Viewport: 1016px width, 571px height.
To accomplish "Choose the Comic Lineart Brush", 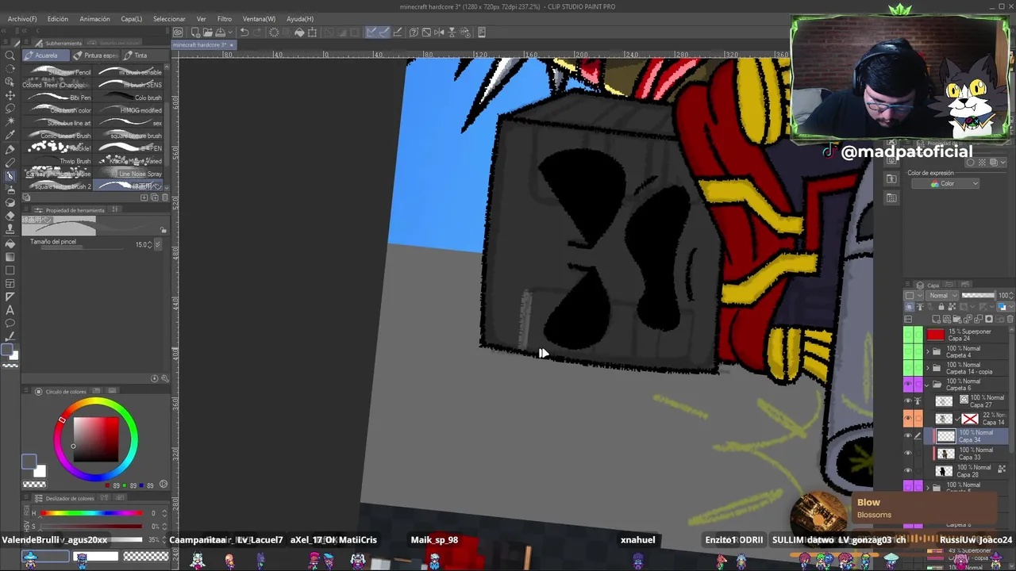I will click(x=59, y=136).
